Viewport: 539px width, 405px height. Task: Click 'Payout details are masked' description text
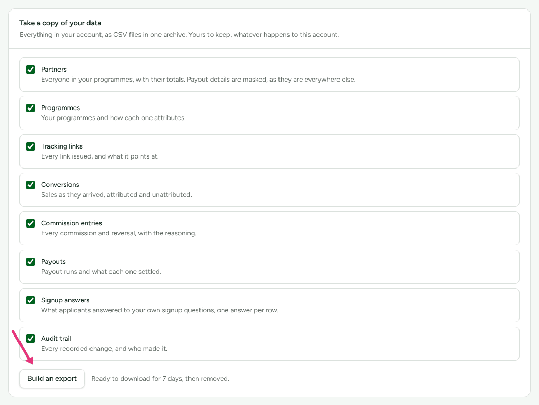pyautogui.click(x=198, y=80)
